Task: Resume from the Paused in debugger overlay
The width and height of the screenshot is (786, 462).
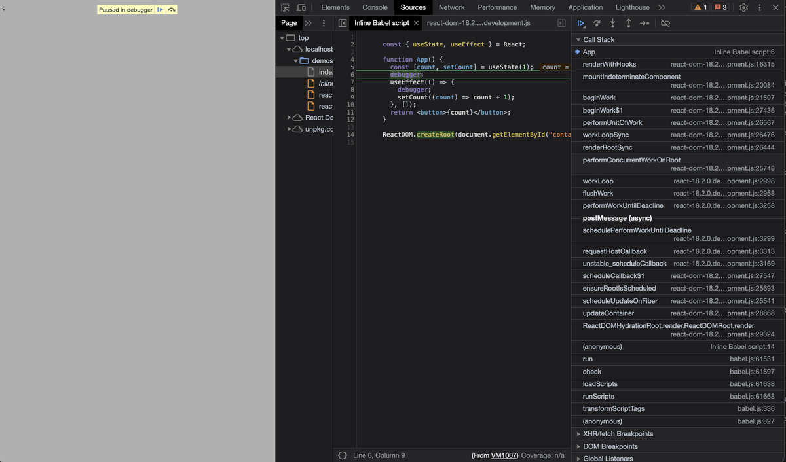Action: [x=160, y=10]
